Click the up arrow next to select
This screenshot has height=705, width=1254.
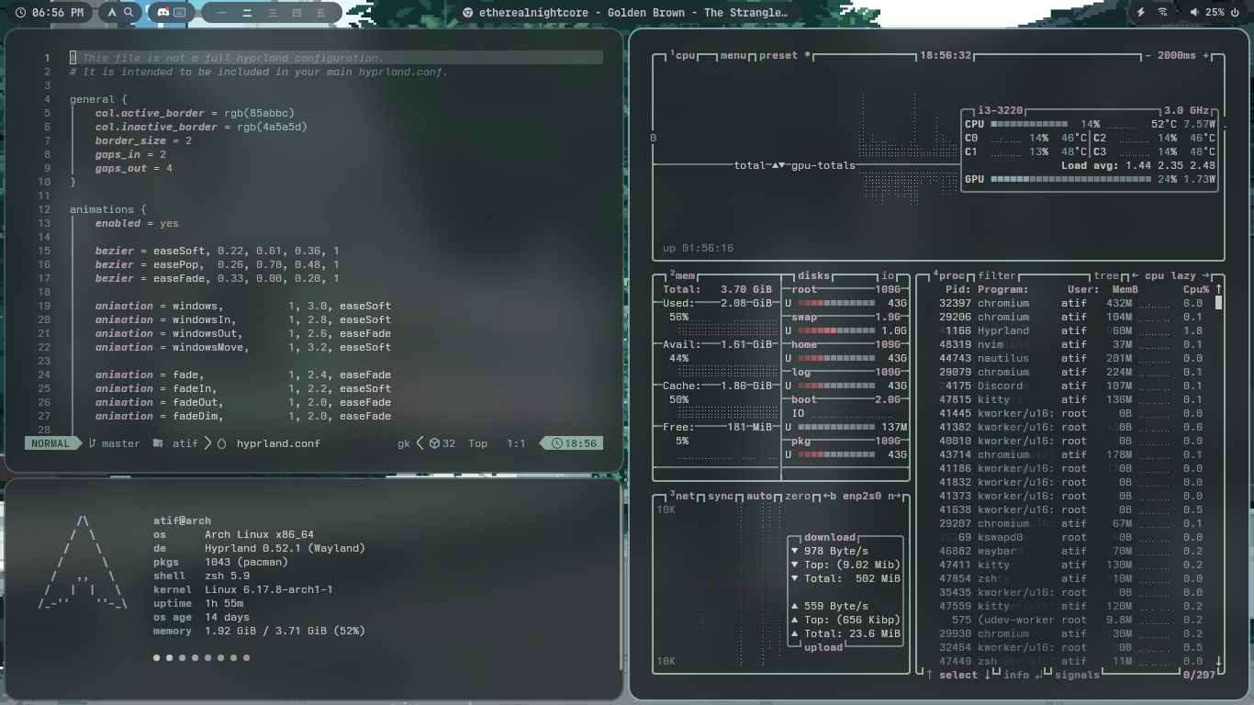point(930,675)
